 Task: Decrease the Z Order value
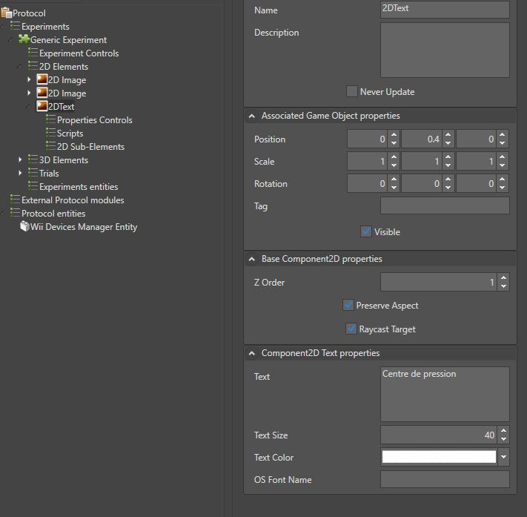tap(503, 286)
